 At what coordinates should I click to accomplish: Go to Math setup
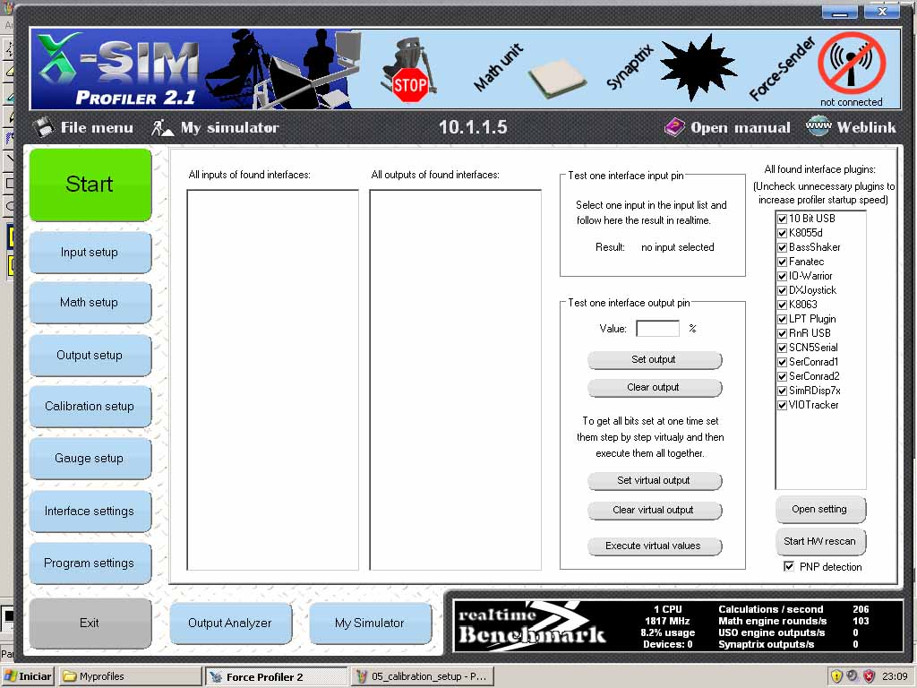pos(90,303)
